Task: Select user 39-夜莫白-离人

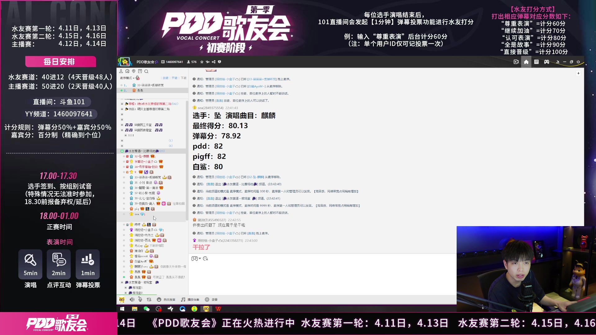Action: (x=145, y=204)
